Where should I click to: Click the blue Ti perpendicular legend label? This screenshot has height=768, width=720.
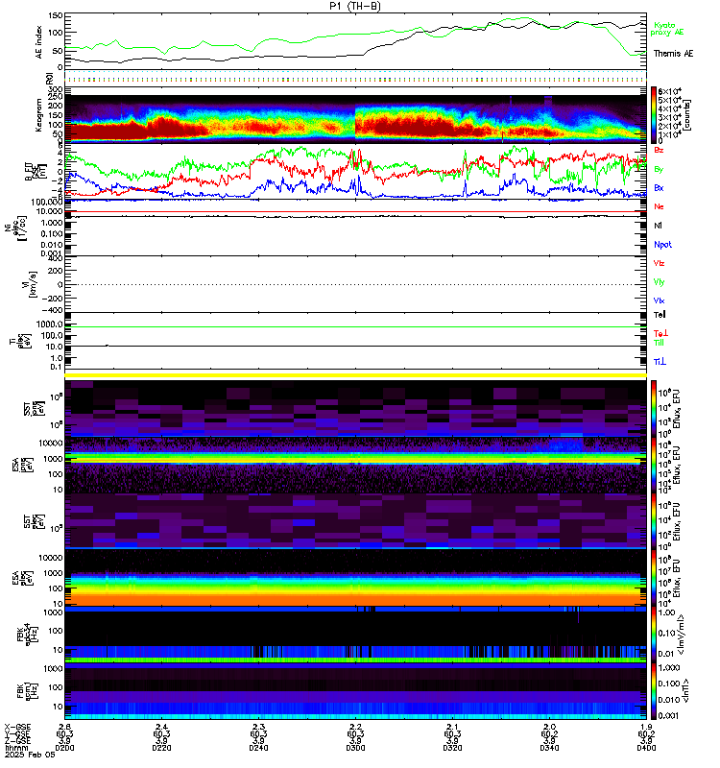[x=660, y=362]
